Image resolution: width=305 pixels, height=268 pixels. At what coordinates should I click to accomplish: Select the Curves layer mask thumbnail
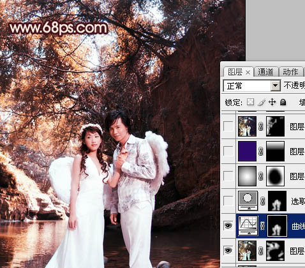pyautogui.click(x=277, y=225)
